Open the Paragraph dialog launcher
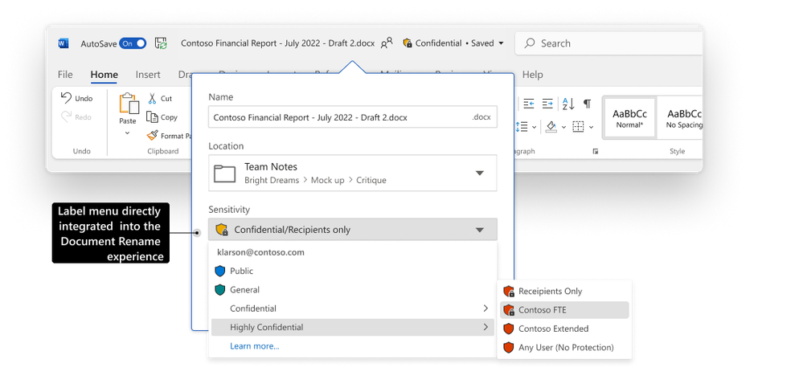This screenshot has height=388, width=803. point(595,151)
